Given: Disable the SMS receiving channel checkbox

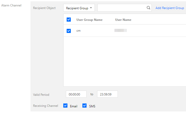Looking at the screenshot, I should click(x=84, y=106).
